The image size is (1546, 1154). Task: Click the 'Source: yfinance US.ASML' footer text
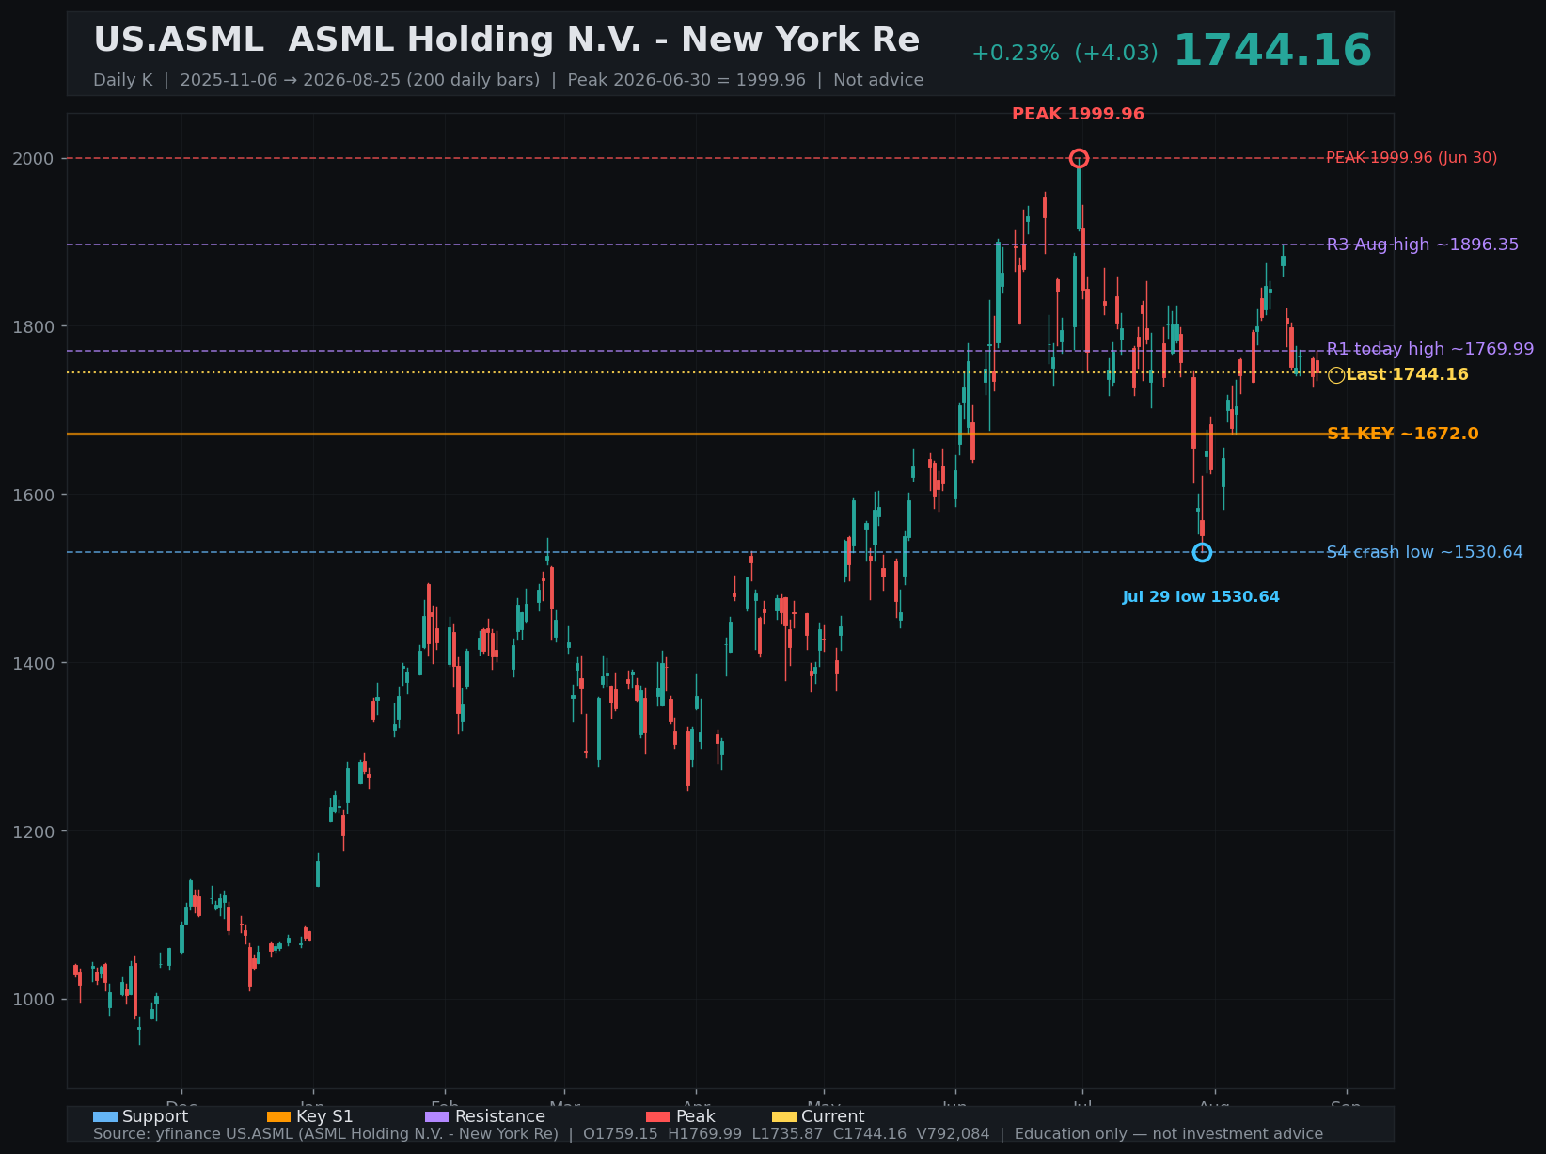coord(708,1134)
